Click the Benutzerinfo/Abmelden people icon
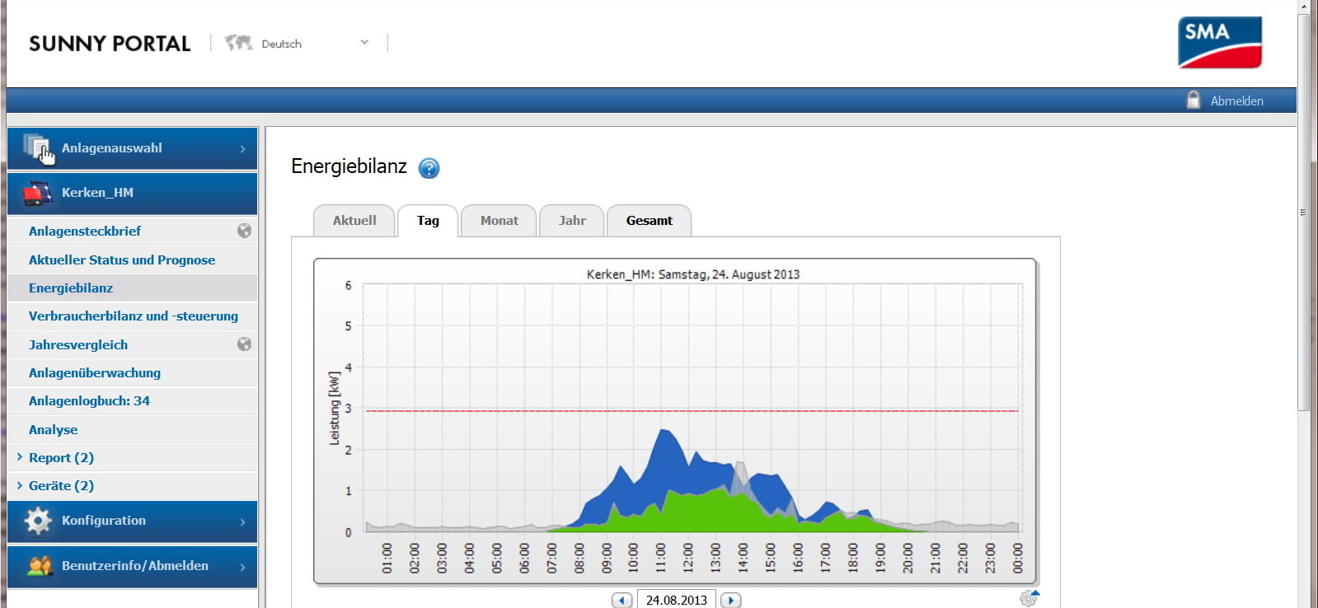 [39, 566]
